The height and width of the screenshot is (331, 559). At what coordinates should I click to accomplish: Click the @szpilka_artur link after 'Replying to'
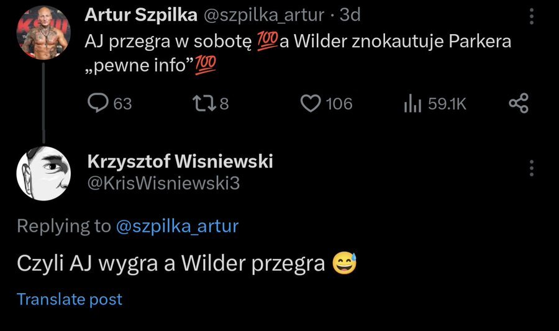[x=177, y=226]
